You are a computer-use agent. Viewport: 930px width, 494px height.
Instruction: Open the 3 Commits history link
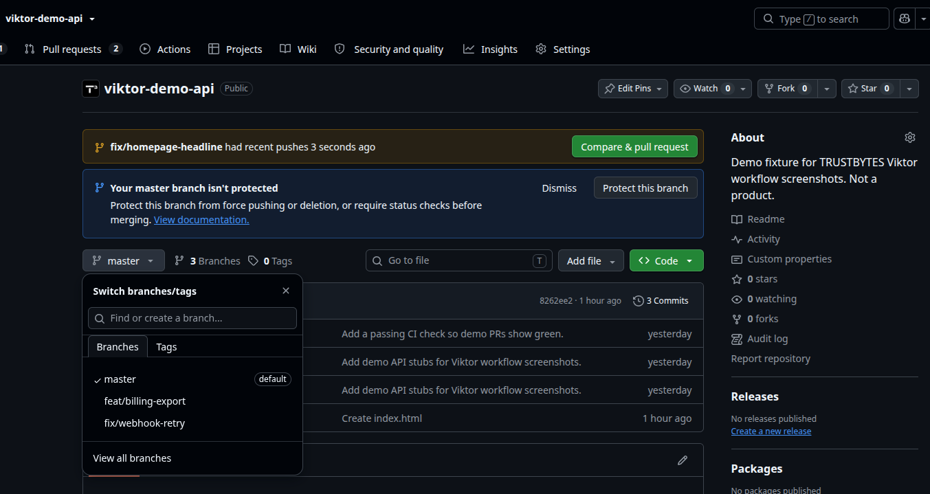click(x=661, y=301)
